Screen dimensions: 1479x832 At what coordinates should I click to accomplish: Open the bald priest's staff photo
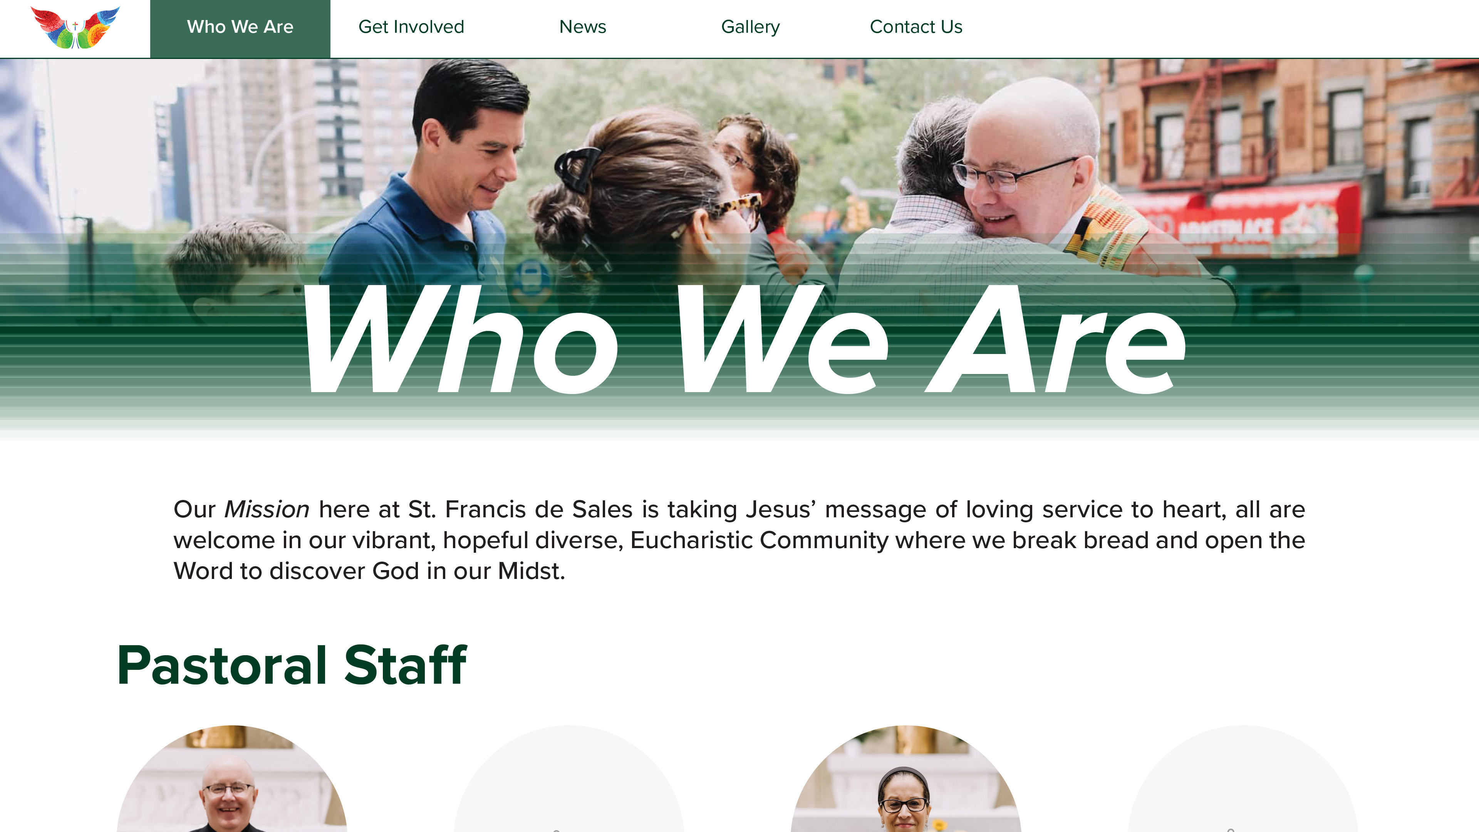click(x=232, y=778)
